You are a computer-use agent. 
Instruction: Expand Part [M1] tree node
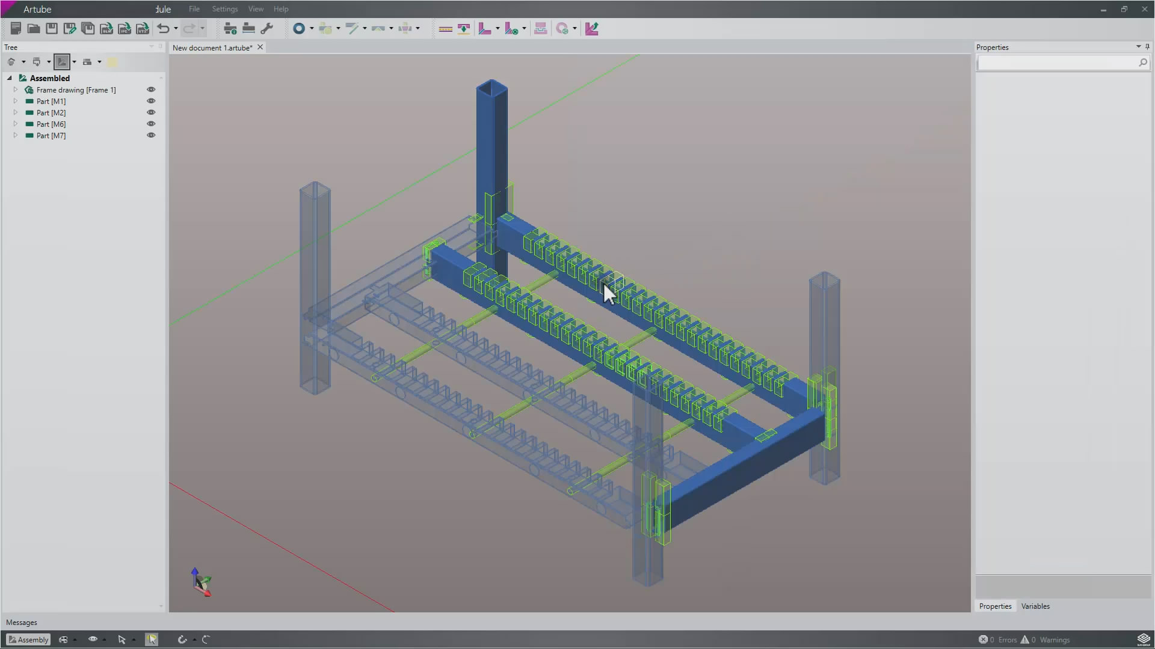pos(16,101)
